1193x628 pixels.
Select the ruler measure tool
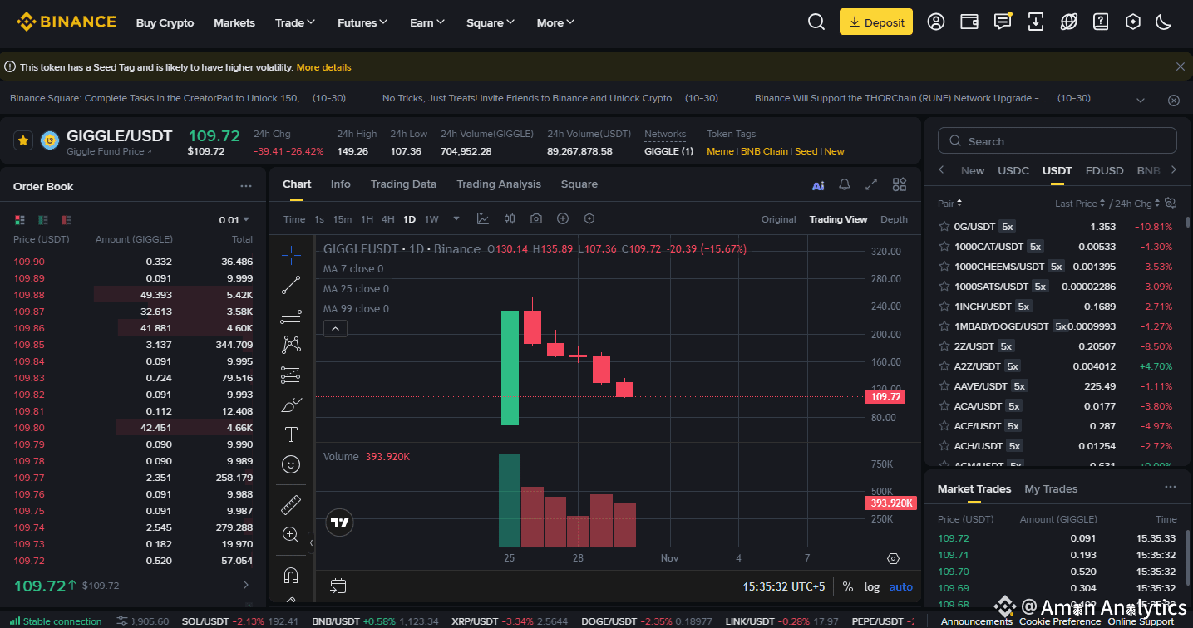[291, 504]
